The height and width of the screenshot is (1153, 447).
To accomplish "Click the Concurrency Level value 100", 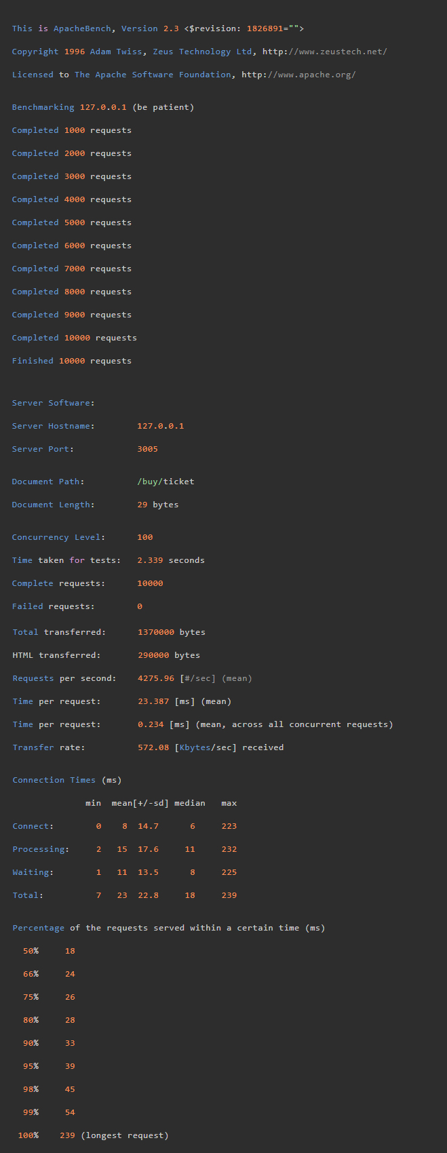I will coord(144,537).
